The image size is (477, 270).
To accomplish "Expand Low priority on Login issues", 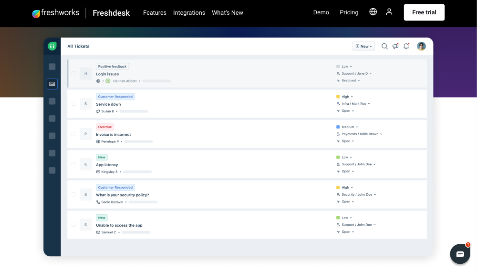I will [x=344, y=67].
